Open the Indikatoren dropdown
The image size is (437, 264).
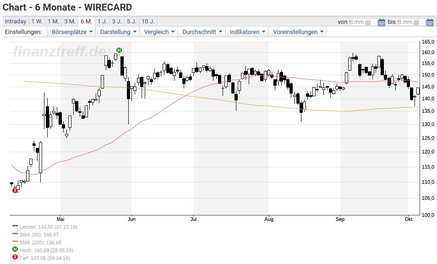tap(247, 32)
